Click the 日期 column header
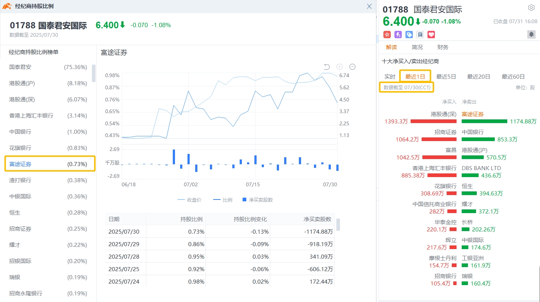Screen dimensions: 540x302 (x=114, y=219)
